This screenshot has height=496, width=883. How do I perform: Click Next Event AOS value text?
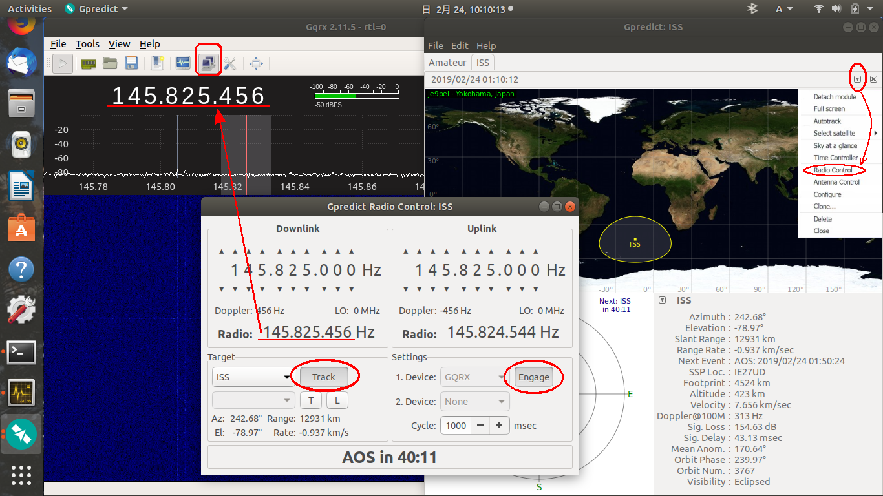[x=790, y=361]
